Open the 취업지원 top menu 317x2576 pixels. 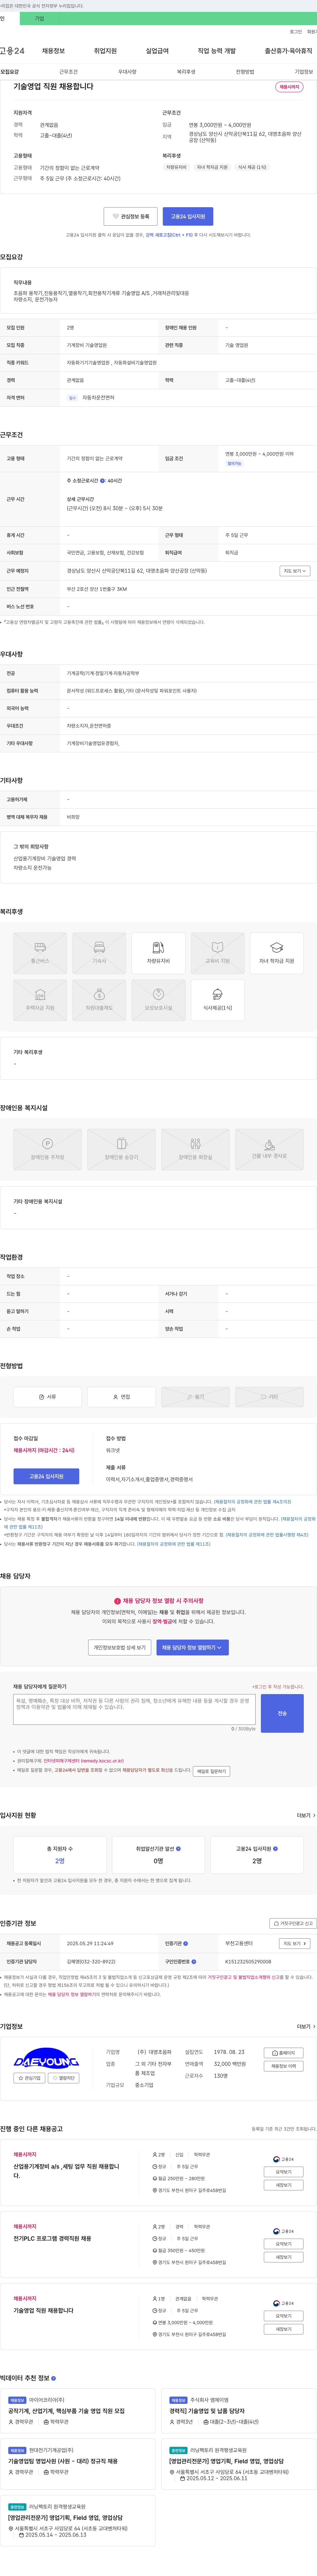pyautogui.click(x=105, y=51)
